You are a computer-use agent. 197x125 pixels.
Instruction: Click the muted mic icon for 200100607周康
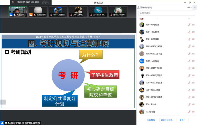[189, 90]
